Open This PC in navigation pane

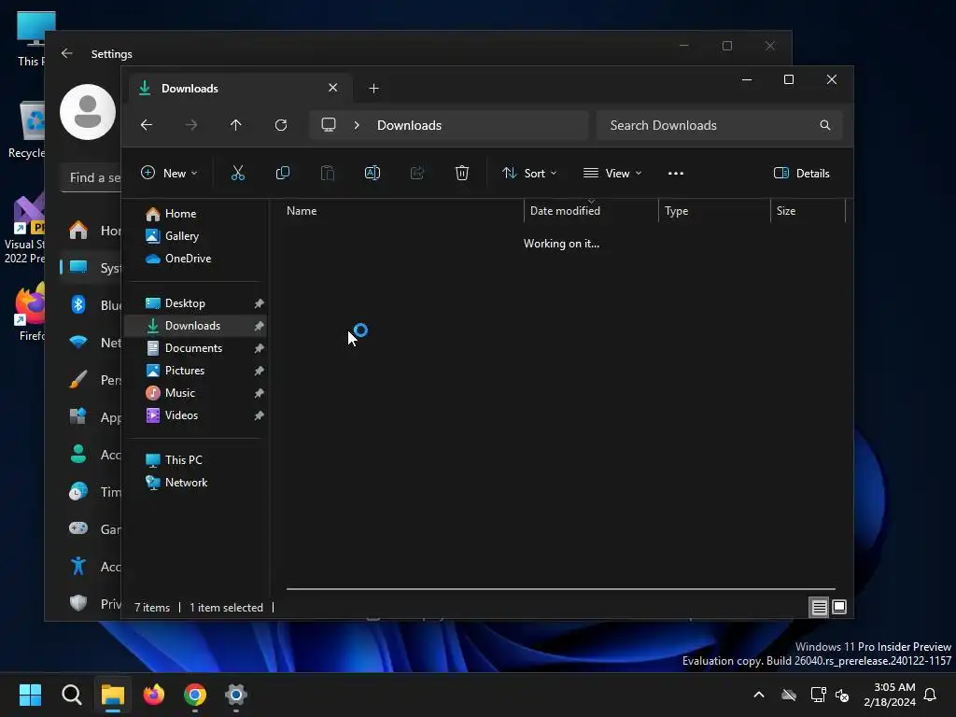(x=184, y=460)
